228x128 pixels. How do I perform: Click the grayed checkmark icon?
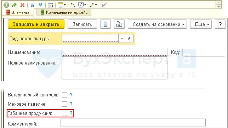point(104,5)
